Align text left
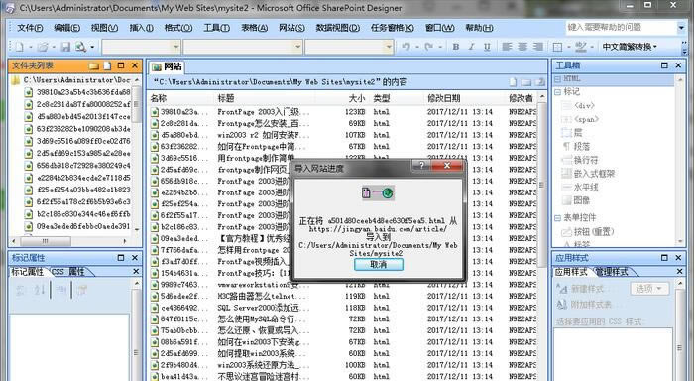Image resolution: width=695 pixels, height=381 pixels. [507, 47]
